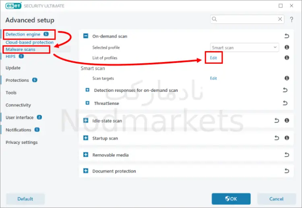Revert Idle-state scan settings
Screen dimensions: 302x208
[277, 121]
